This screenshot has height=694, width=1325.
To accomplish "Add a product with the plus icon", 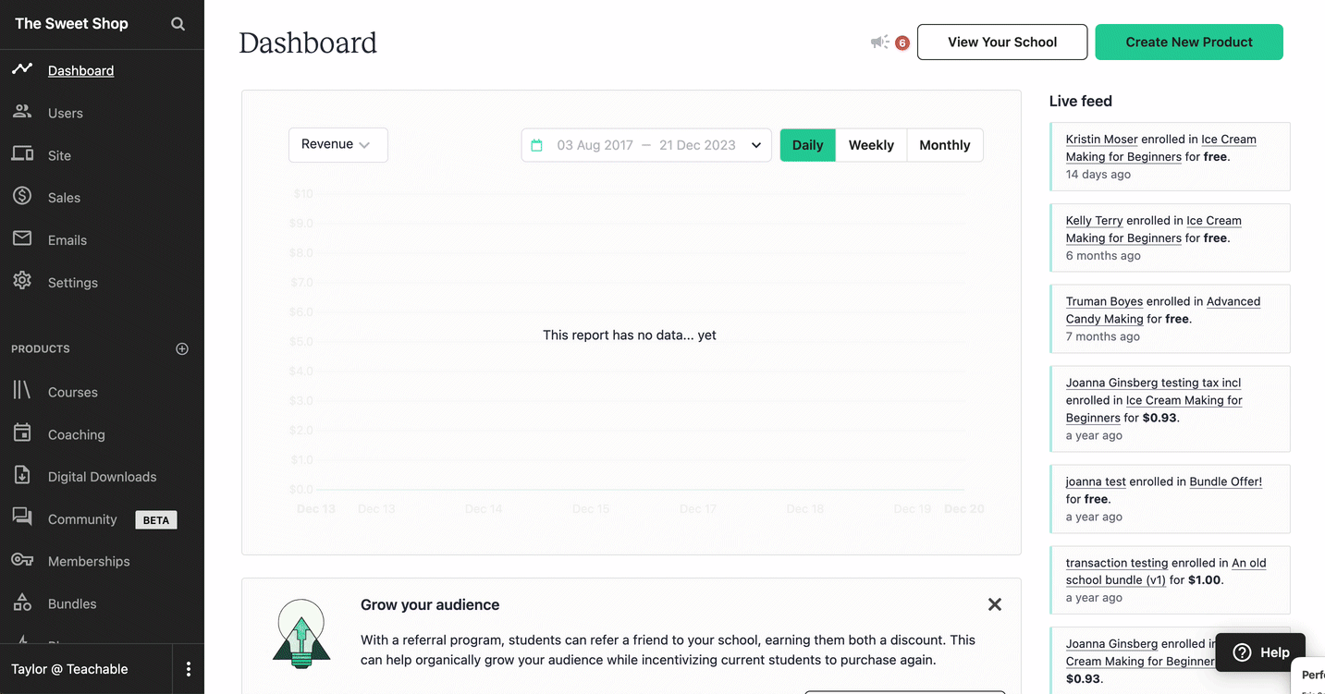I will tap(182, 348).
